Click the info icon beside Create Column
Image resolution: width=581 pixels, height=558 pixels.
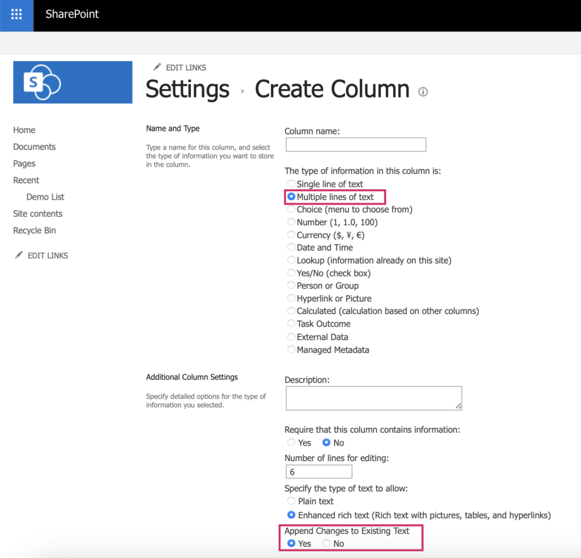point(423,91)
